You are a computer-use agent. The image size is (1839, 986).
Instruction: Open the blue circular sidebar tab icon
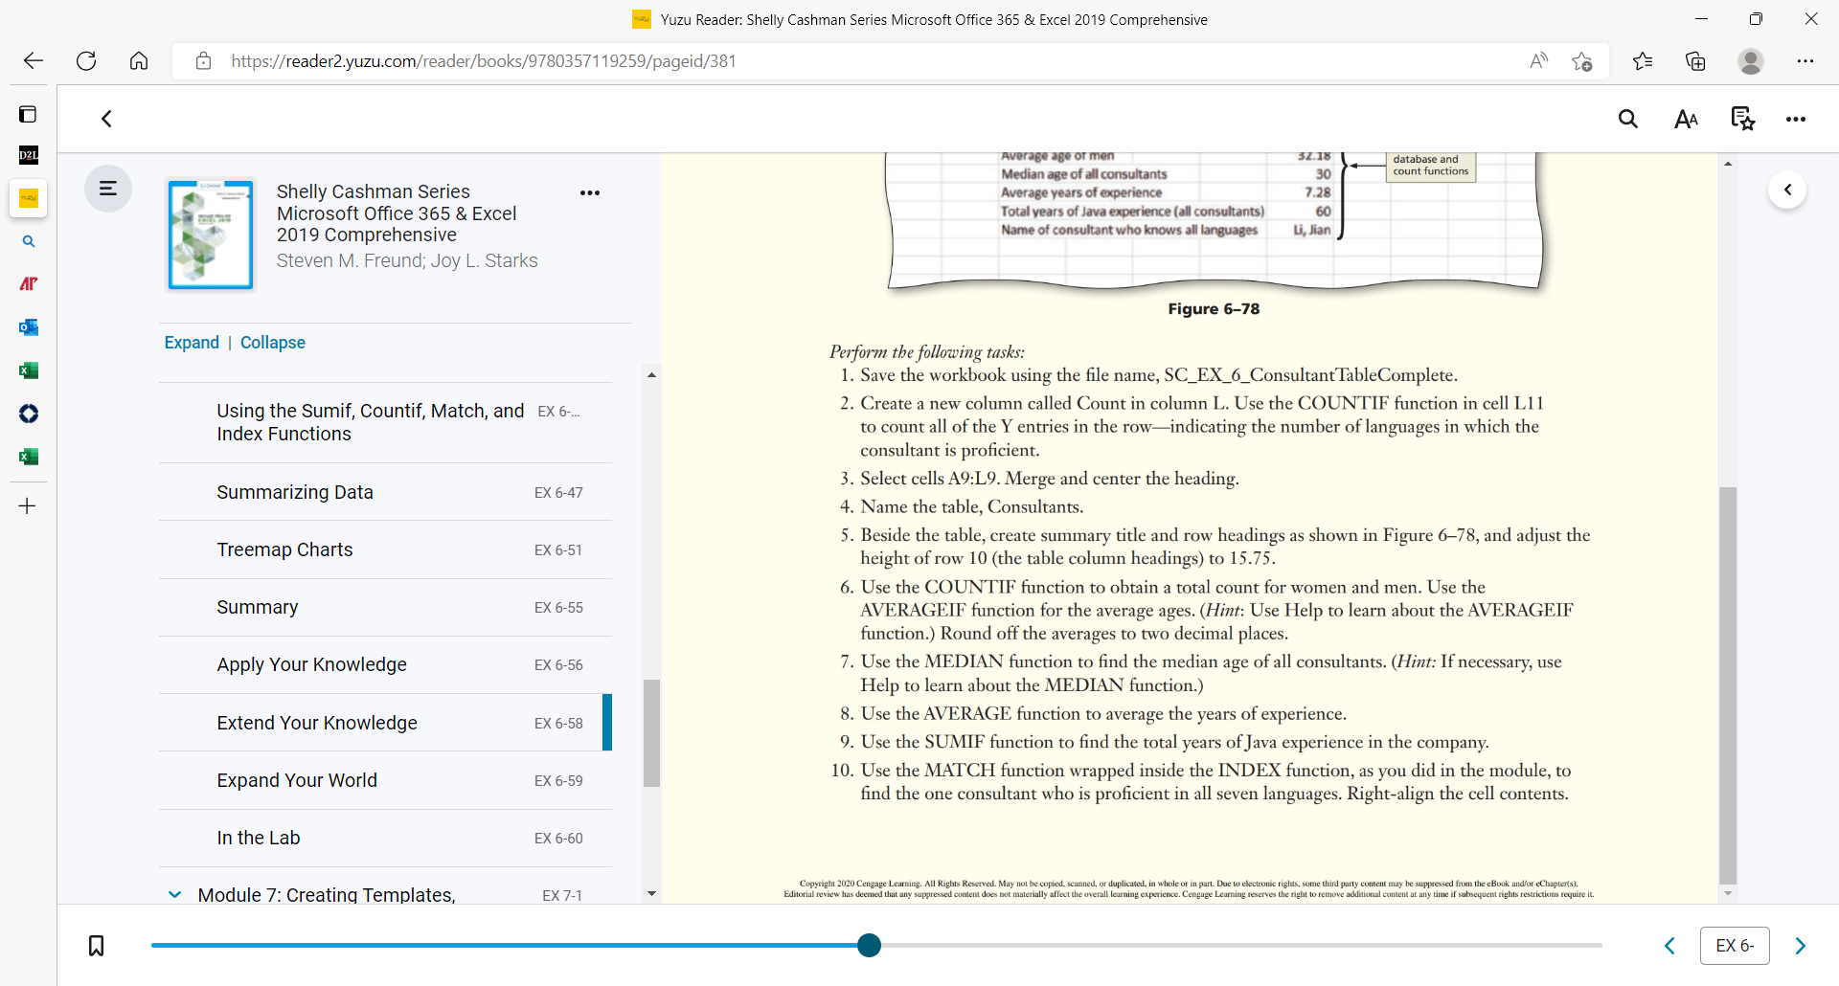pos(29,414)
